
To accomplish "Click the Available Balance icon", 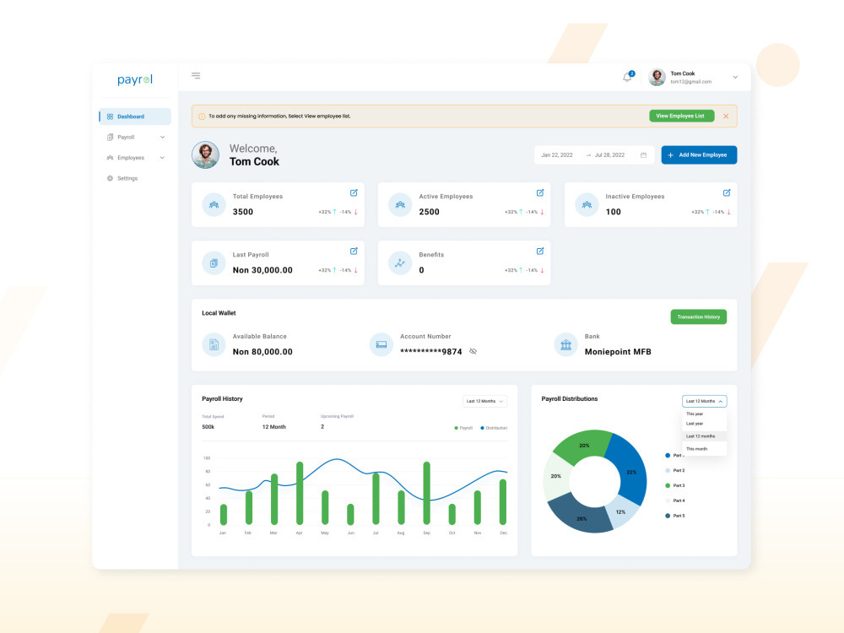I will click(x=214, y=344).
